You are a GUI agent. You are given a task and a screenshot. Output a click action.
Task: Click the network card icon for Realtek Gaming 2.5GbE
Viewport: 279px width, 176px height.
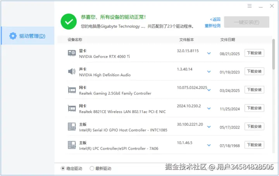tap(72, 90)
